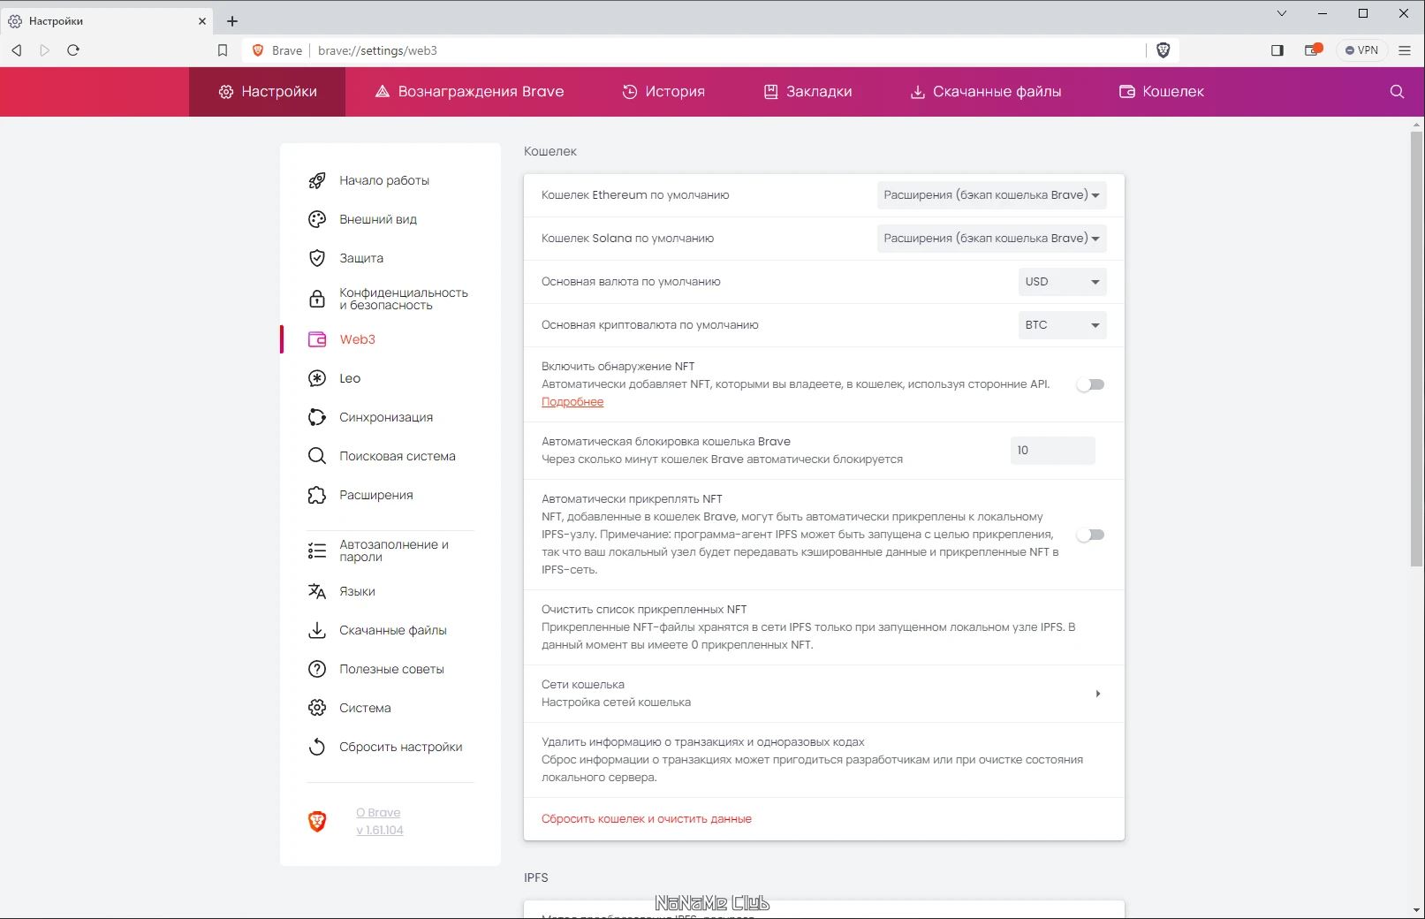The image size is (1425, 919).
Task: Click the v 1.61.104 version link
Action: (x=380, y=830)
